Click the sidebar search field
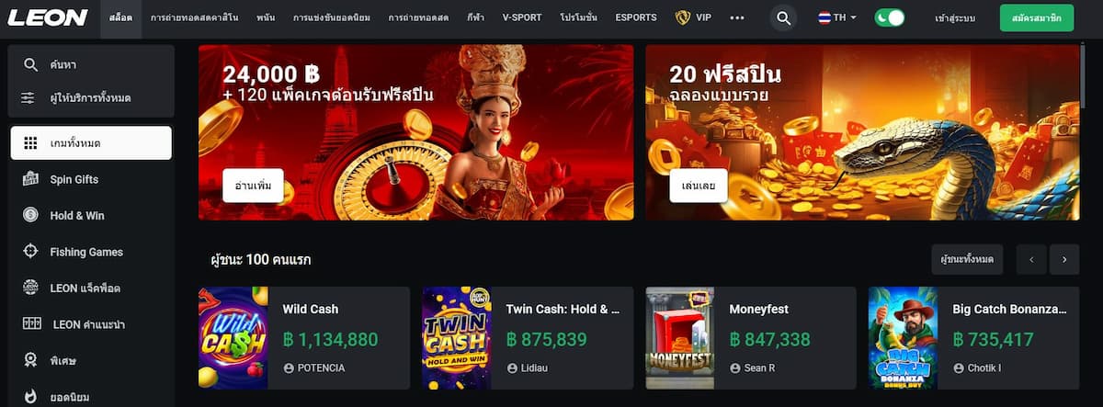Viewport: 1103px width, 407px height. tap(91, 64)
